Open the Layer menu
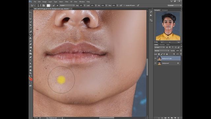The height and width of the screenshot is (119, 211). [50, 2]
